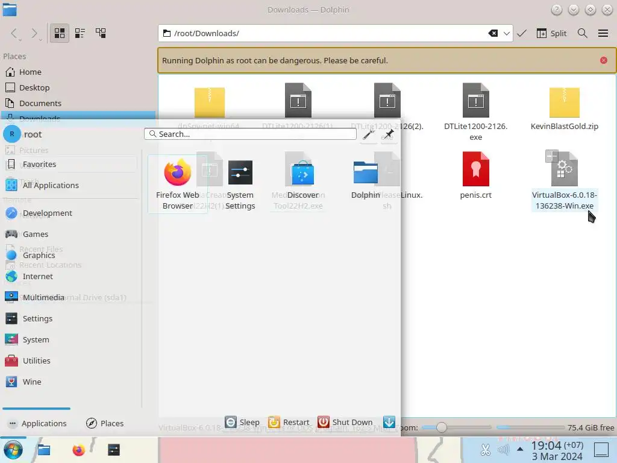Click the Split view button
Image resolution: width=617 pixels, height=463 pixels.
(x=551, y=34)
